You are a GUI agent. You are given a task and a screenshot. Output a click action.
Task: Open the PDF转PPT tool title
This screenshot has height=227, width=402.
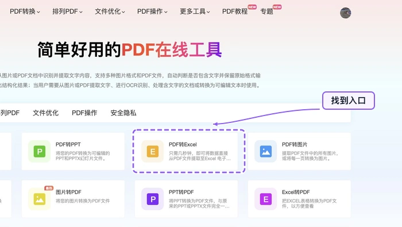click(68, 144)
